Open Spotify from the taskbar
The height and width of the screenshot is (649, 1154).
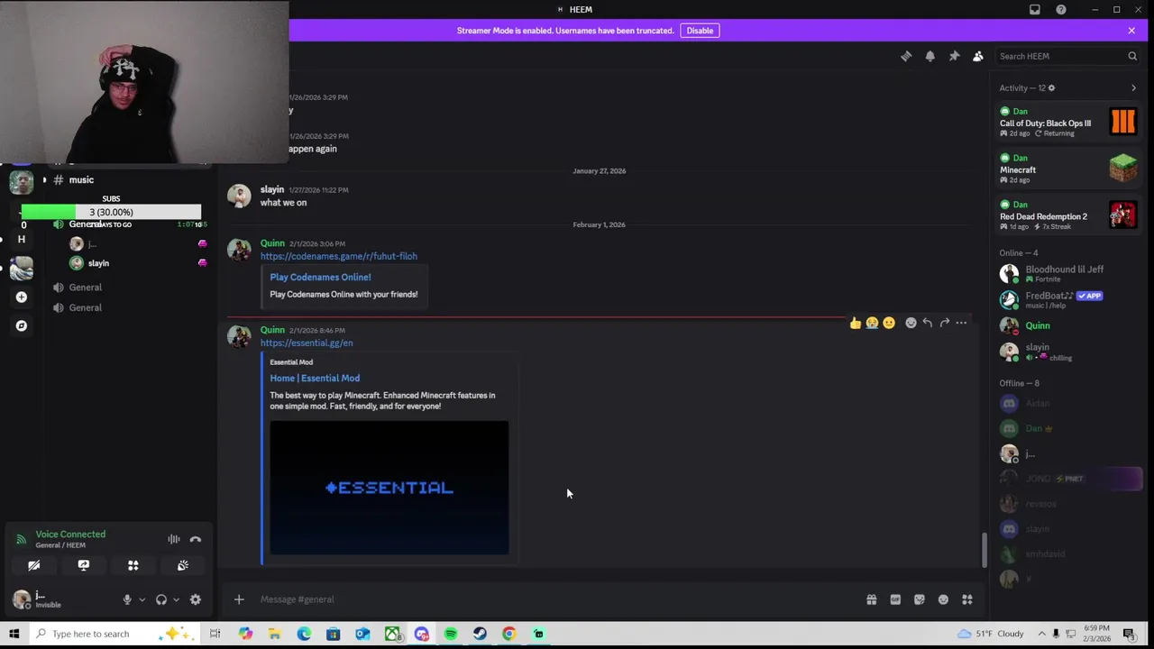click(x=451, y=634)
